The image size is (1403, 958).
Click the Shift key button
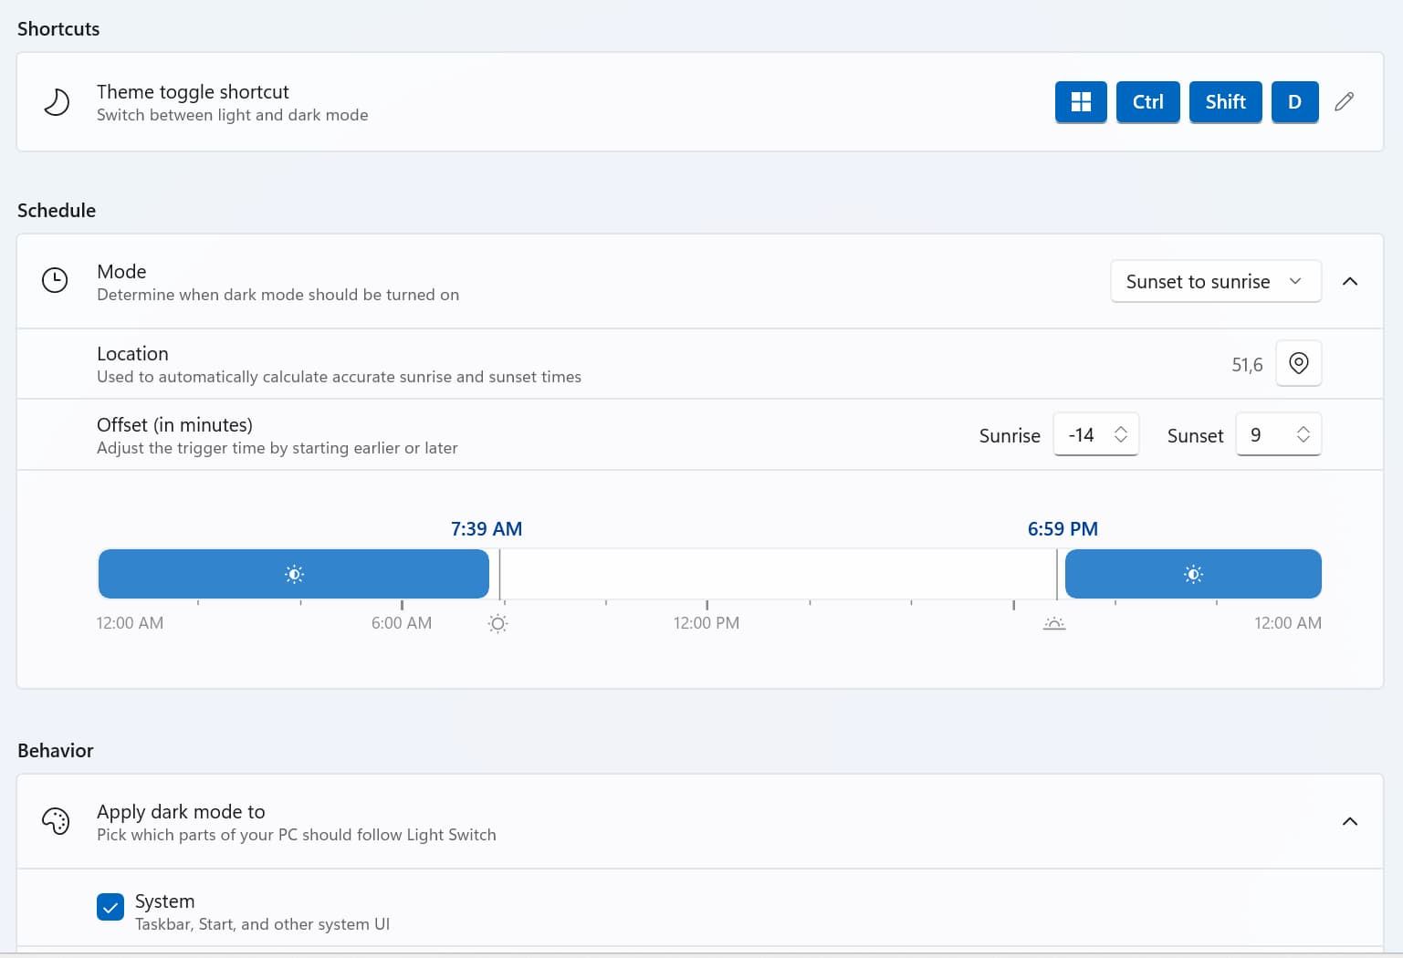click(1225, 101)
